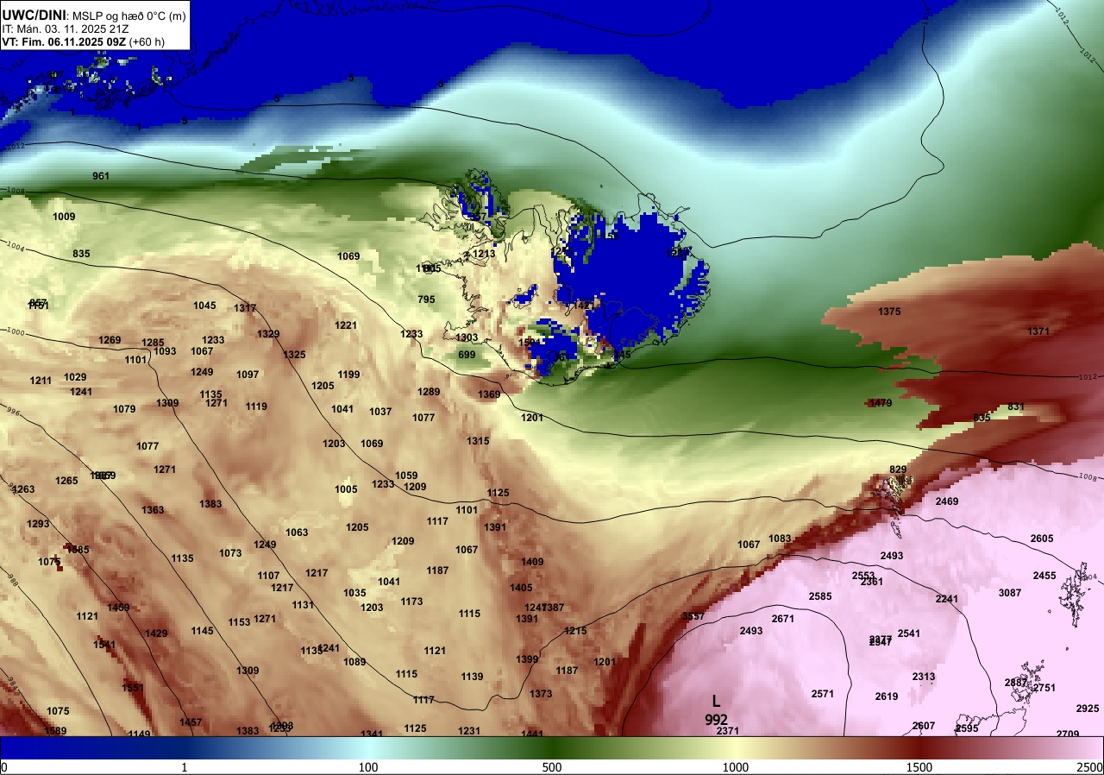The width and height of the screenshot is (1104, 775).
Task: Click the 1371 height value
Action: 1038,331
